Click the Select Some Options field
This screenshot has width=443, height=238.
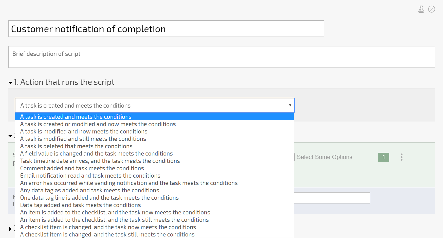[x=324, y=157]
